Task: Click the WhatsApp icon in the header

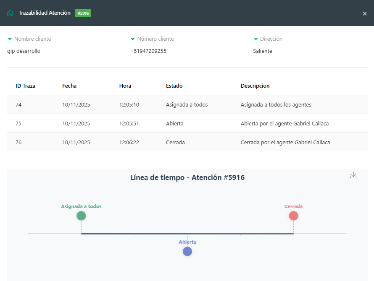Action: (x=10, y=13)
